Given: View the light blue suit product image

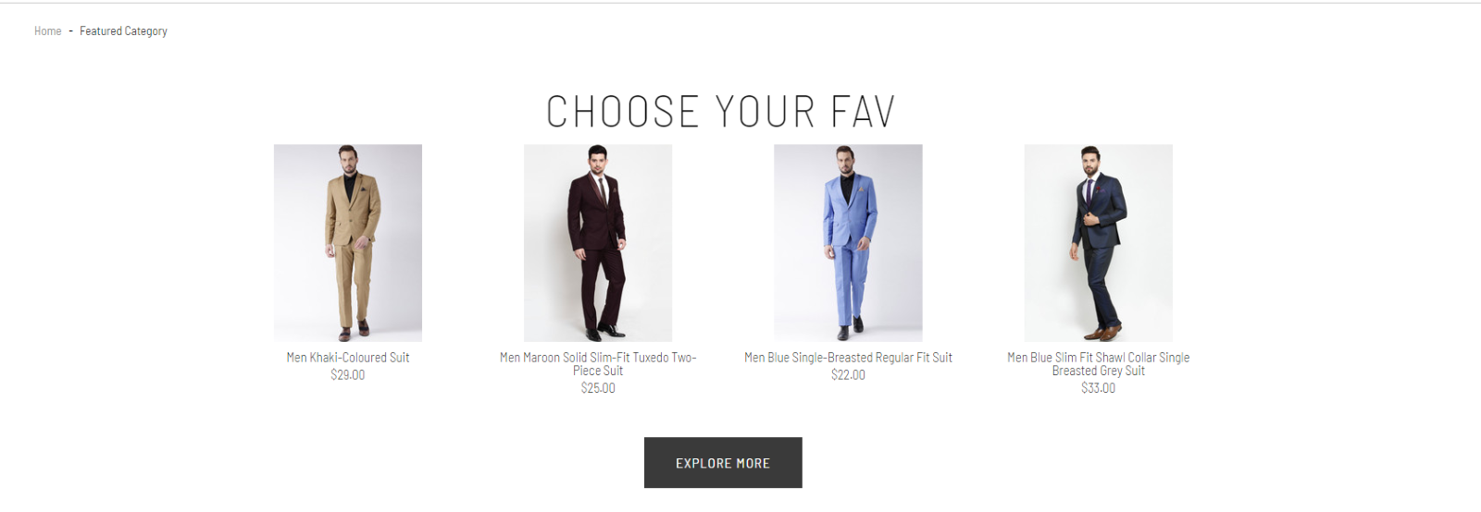Looking at the screenshot, I should coord(848,242).
